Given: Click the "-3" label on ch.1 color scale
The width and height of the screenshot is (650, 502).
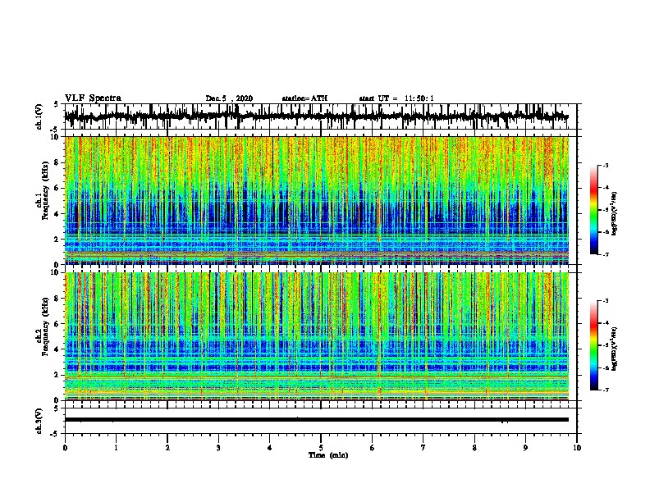Looking at the screenshot, I should coord(605,165).
